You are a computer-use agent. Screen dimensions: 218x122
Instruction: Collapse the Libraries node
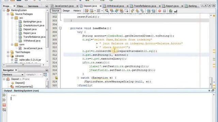(x=8, y=56)
